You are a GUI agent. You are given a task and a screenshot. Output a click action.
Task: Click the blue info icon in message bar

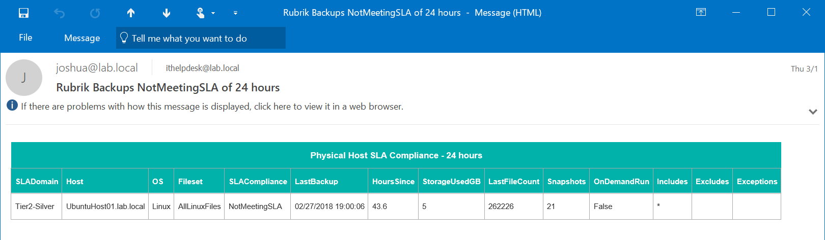12,106
